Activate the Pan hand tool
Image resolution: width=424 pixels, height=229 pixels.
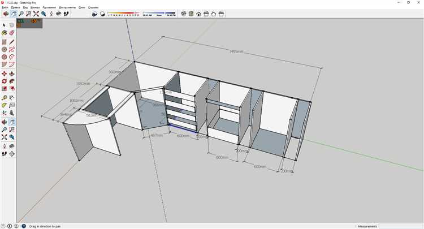[14, 14]
